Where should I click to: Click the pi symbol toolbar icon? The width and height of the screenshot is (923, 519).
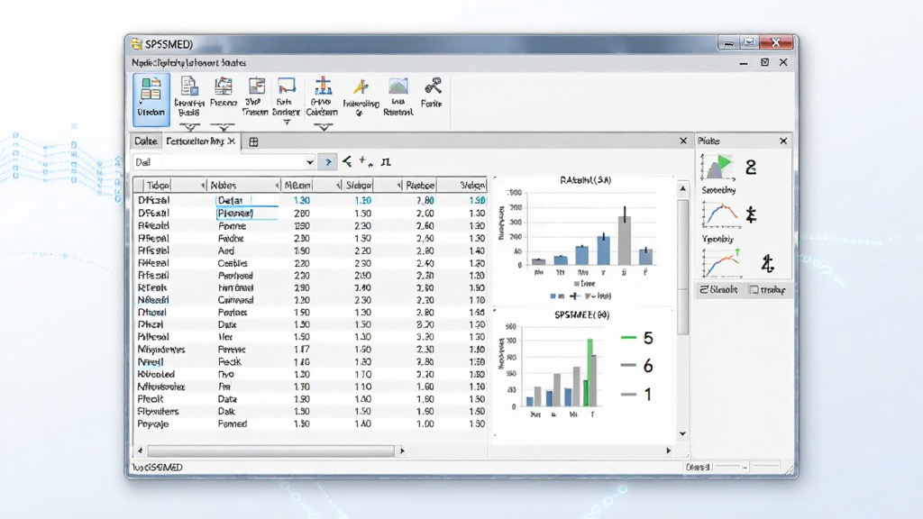tap(386, 162)
